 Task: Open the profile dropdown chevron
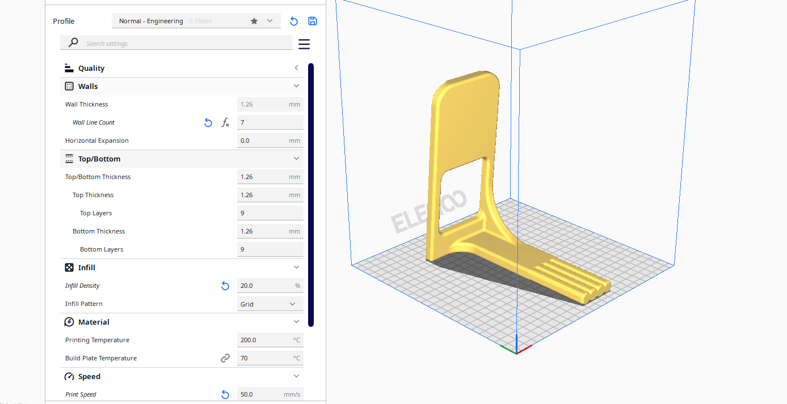pyautogui.click(x=270, y=21)
